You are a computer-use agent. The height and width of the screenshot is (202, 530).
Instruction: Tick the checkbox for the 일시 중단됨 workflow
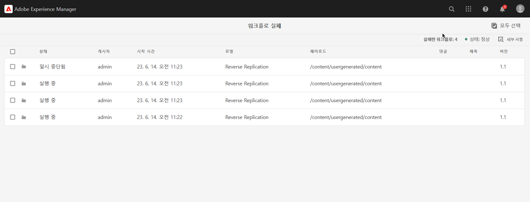(x=13, y=67)
